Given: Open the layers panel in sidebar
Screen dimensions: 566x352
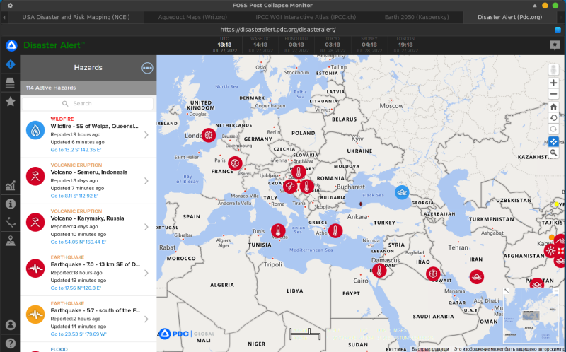Looking at the screenshot, I should (x=11, y=83).
